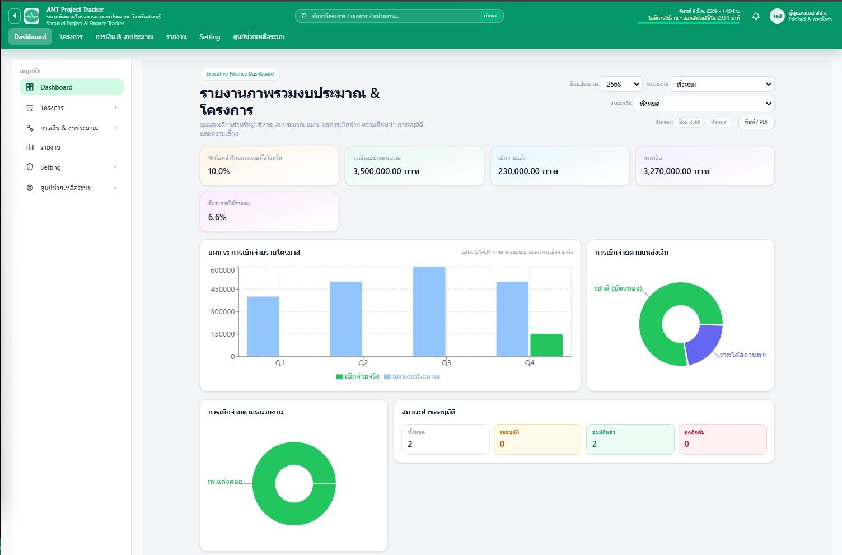Screen dimensions: 842x555
Task: Click the พิมพ์ / PDF button
Action: [756, 122]
